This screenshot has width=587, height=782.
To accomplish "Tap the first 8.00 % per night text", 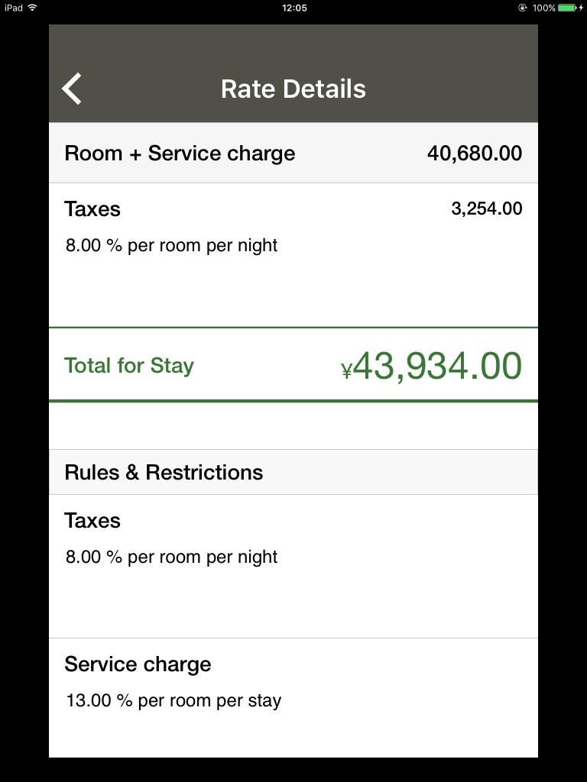I will [x=171, y=245].
